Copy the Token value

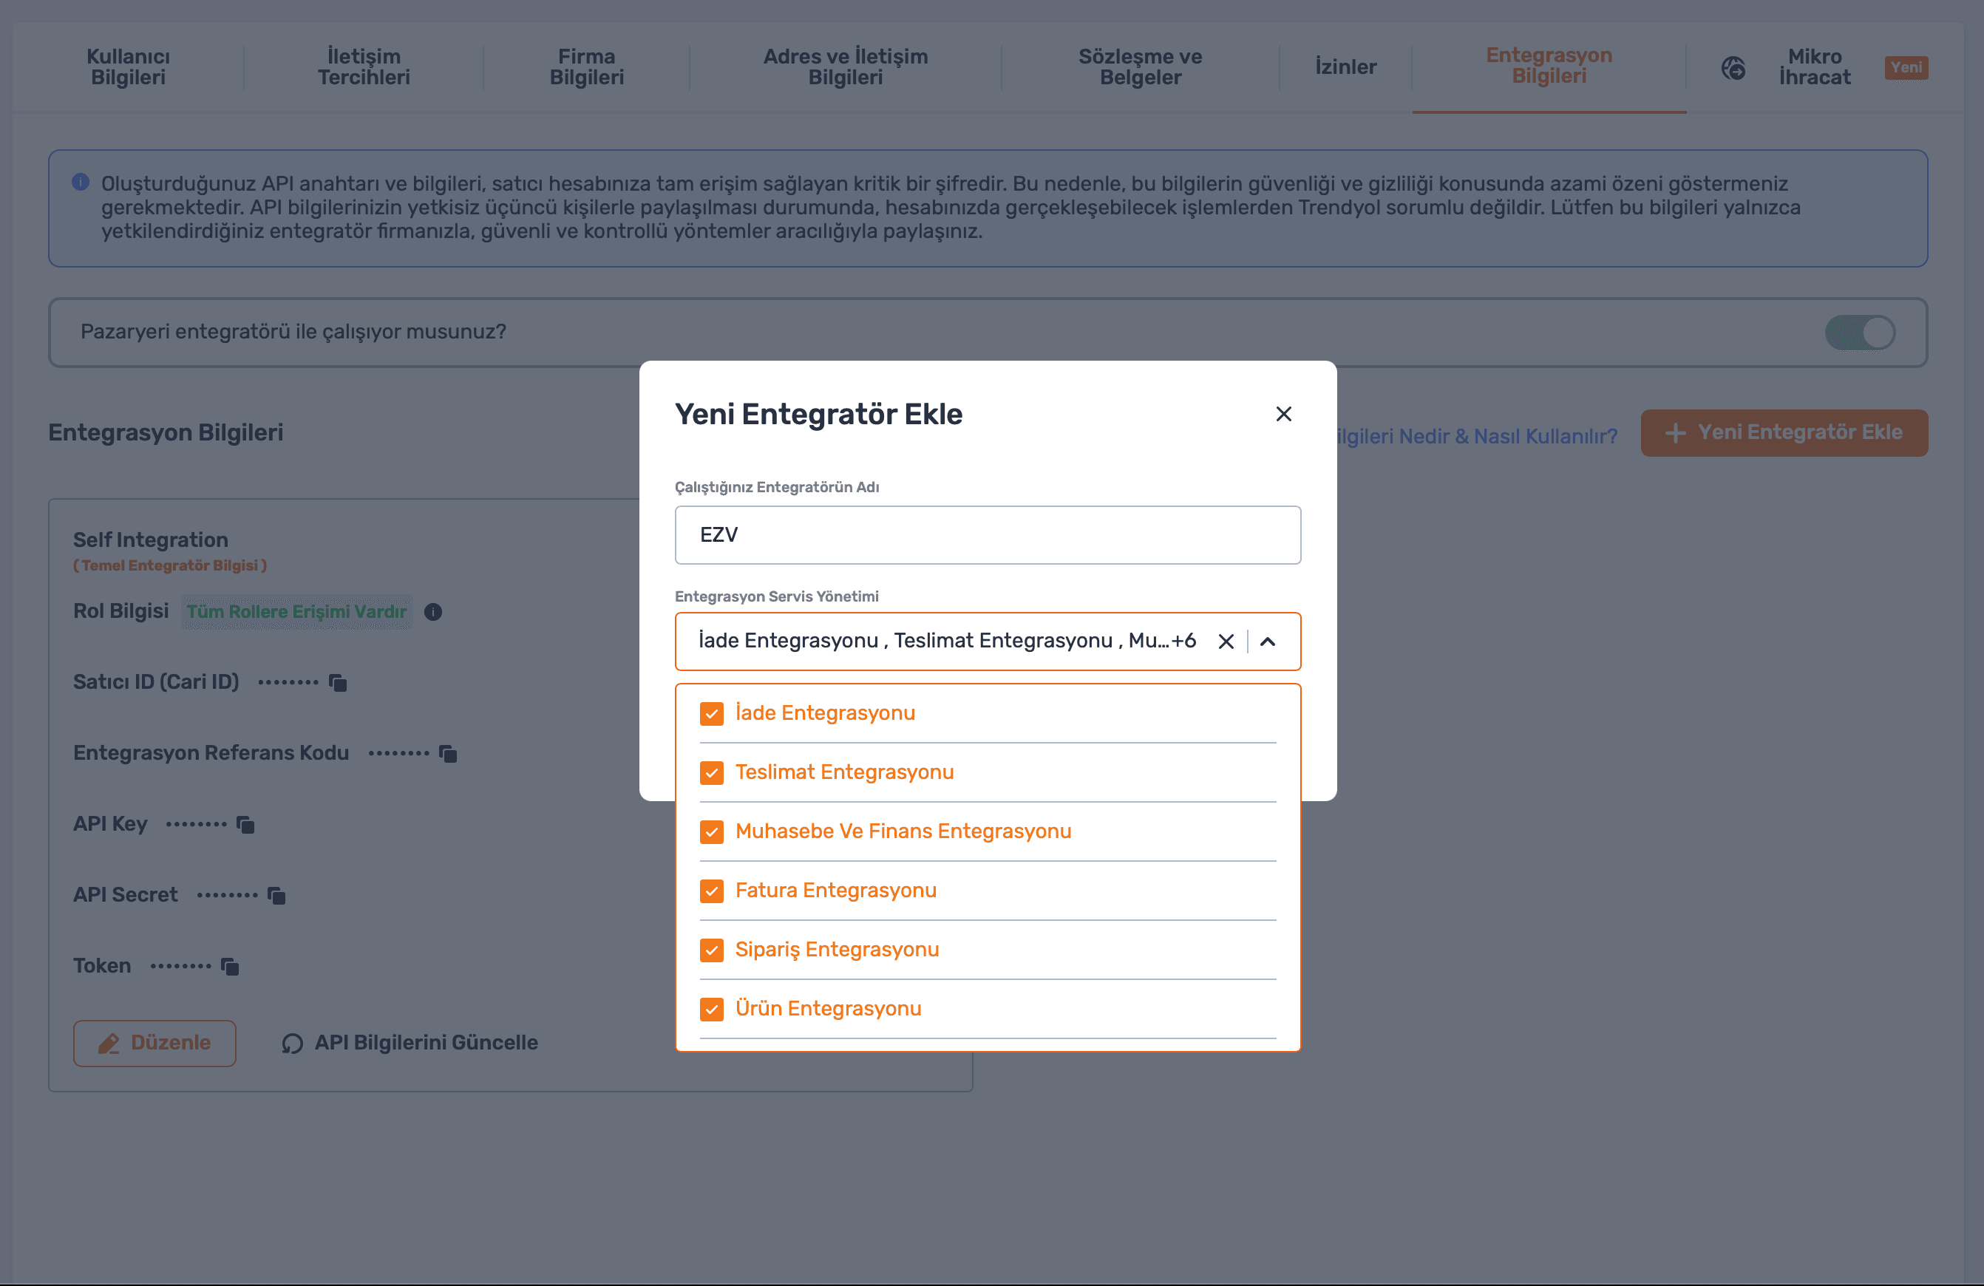pyautogui.click(x=229, y=966)
